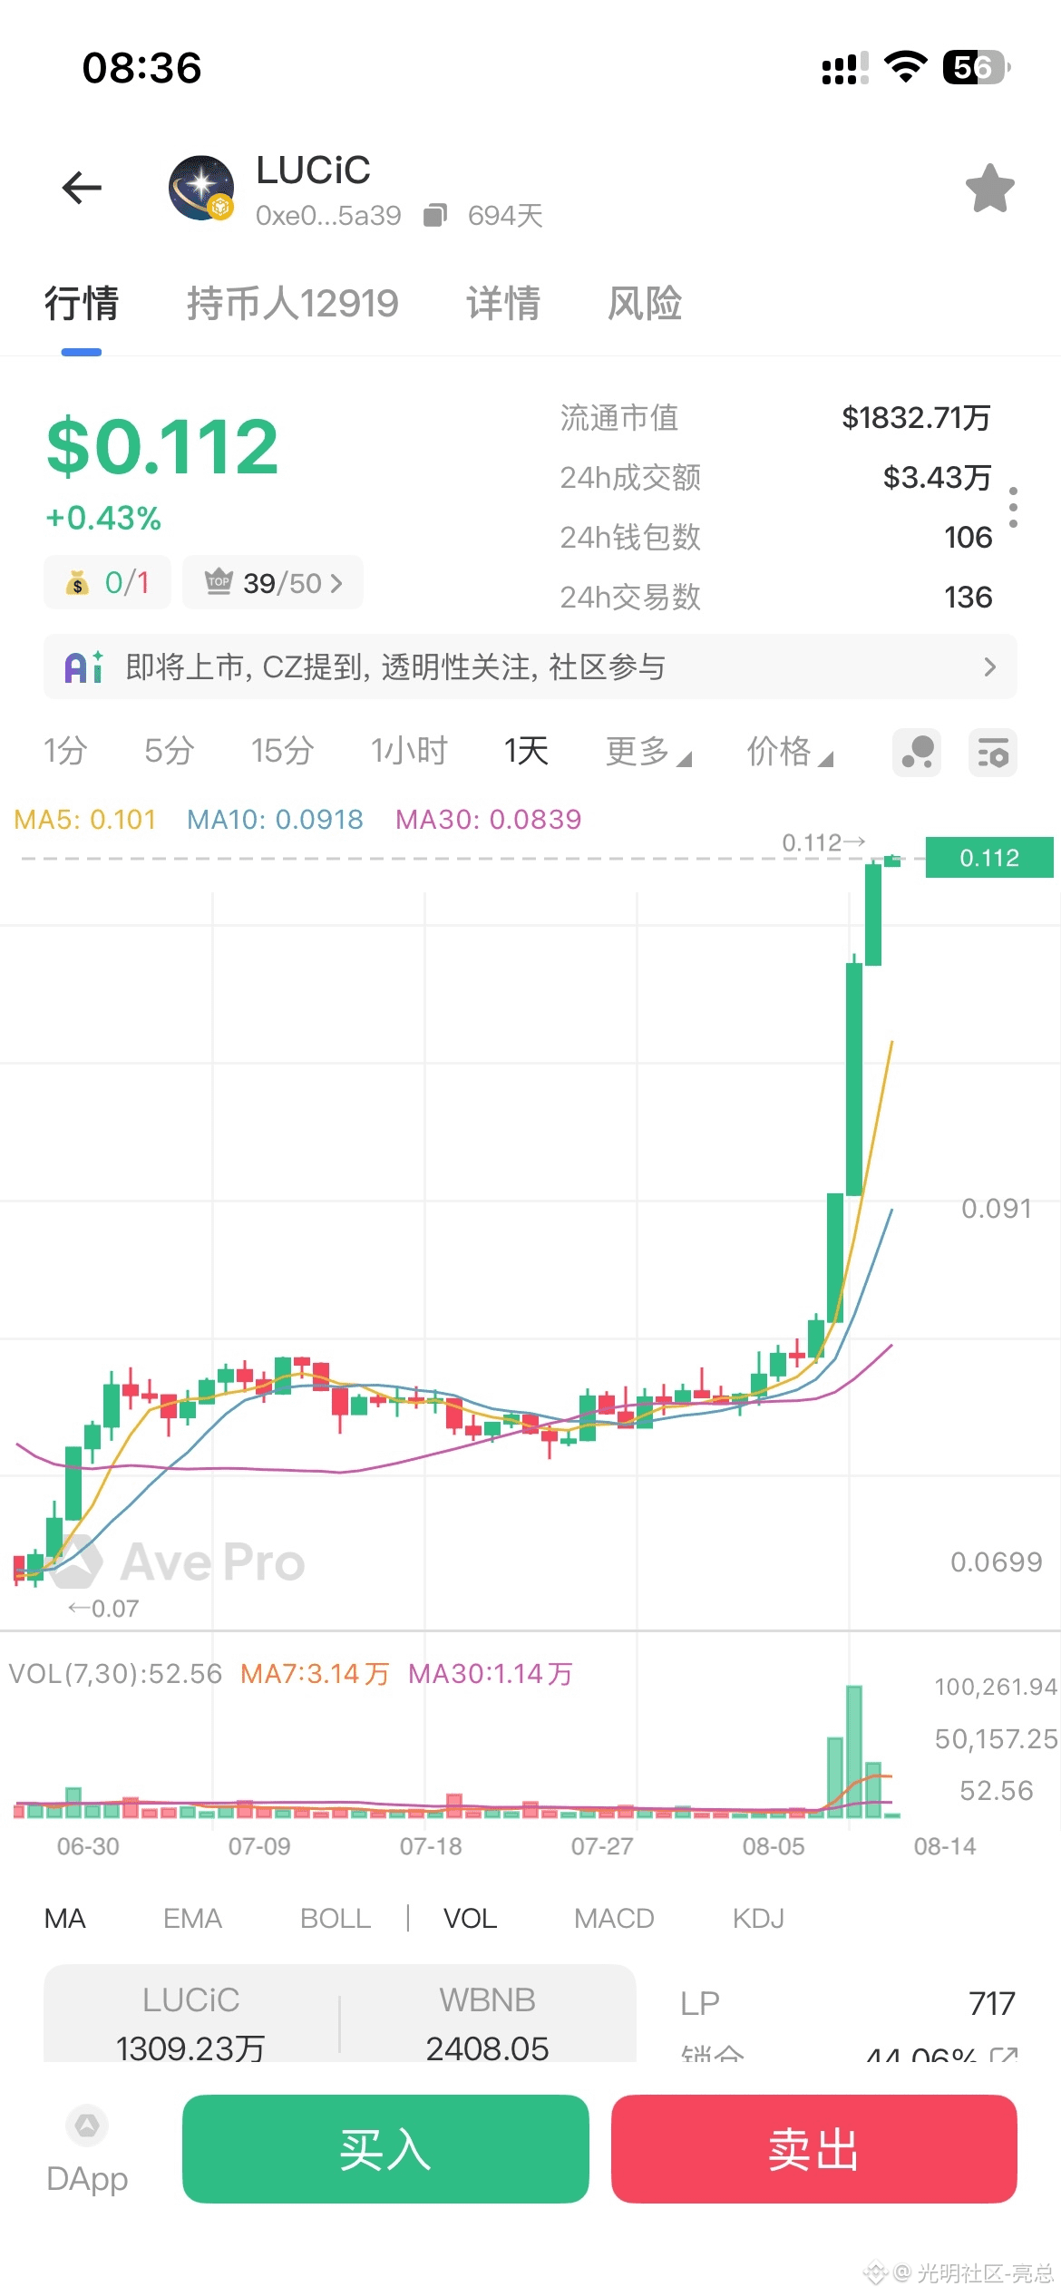Open the bubble-map chart icon
This screenshot has width=1061, height=2296.
[917, 753]
